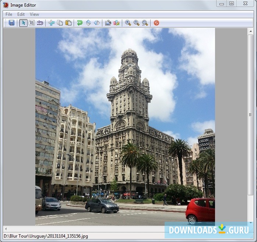Viewport: 257px width, 242px height.
Task: Click the Image Editor app icon
Action: [x=6, y=5]
